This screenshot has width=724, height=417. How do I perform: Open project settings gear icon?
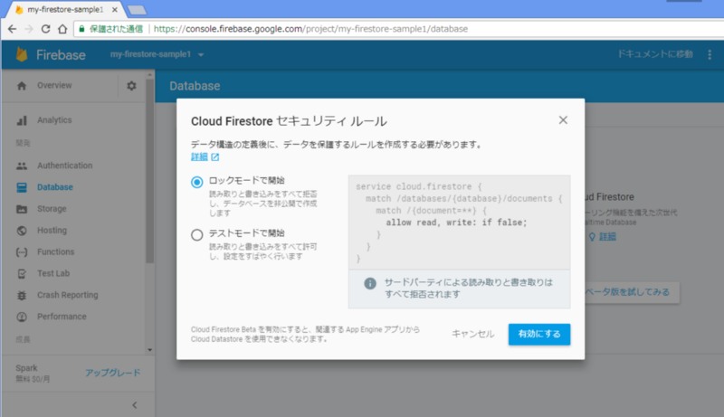(131, 86)
